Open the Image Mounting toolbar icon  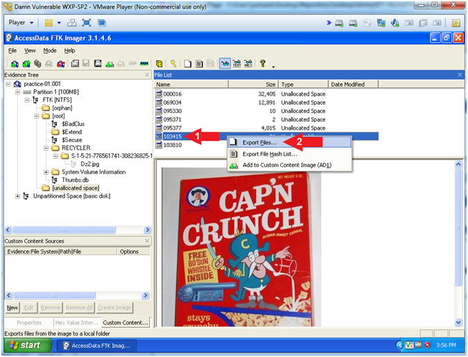(37, 64)
